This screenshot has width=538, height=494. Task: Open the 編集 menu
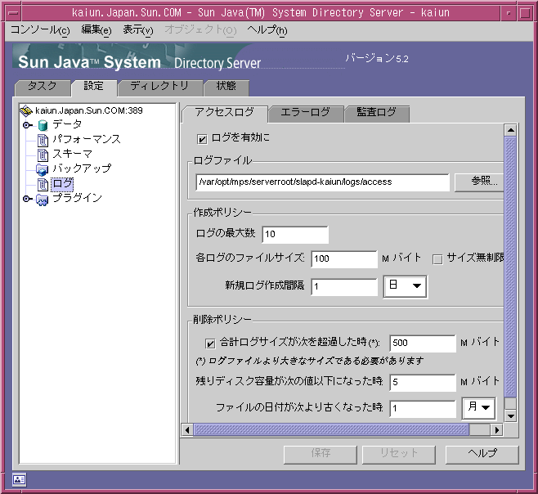(96, 30)
